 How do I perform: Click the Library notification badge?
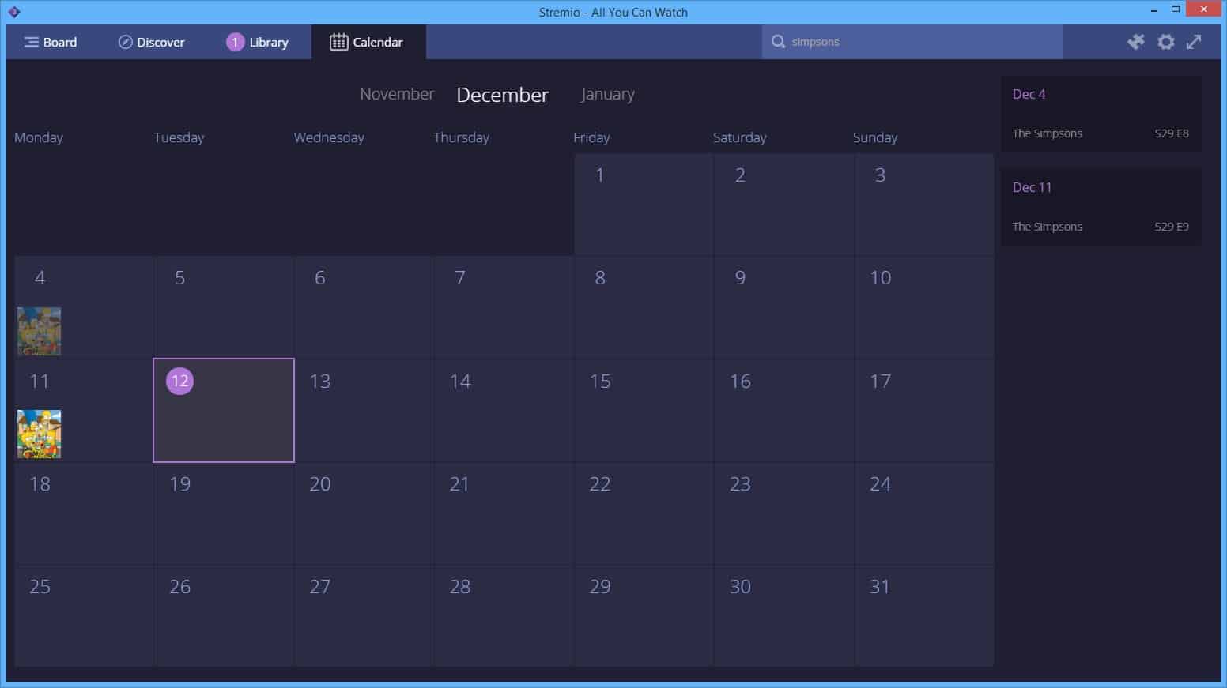235,42
